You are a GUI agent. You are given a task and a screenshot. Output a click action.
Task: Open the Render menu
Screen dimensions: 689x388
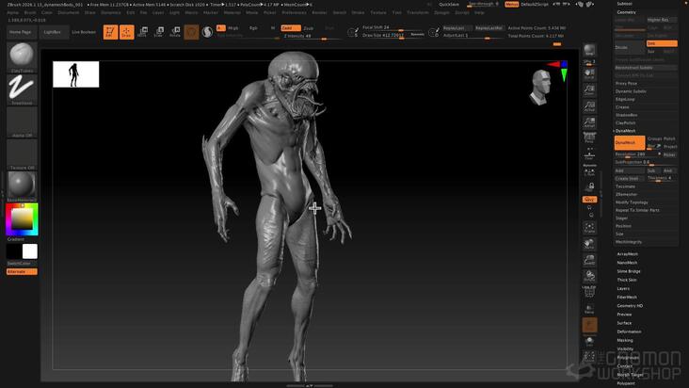tap(319, 13)
